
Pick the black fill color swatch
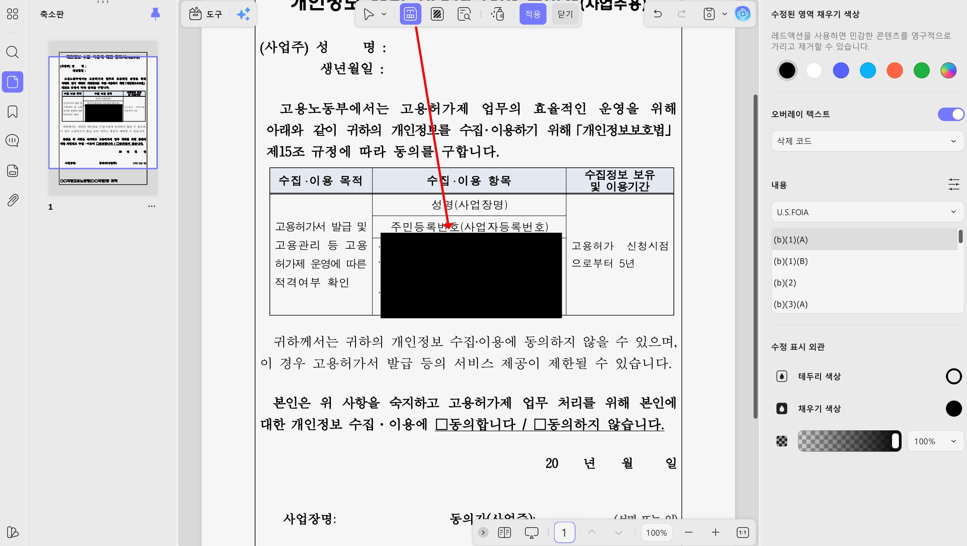pos(787,70)
